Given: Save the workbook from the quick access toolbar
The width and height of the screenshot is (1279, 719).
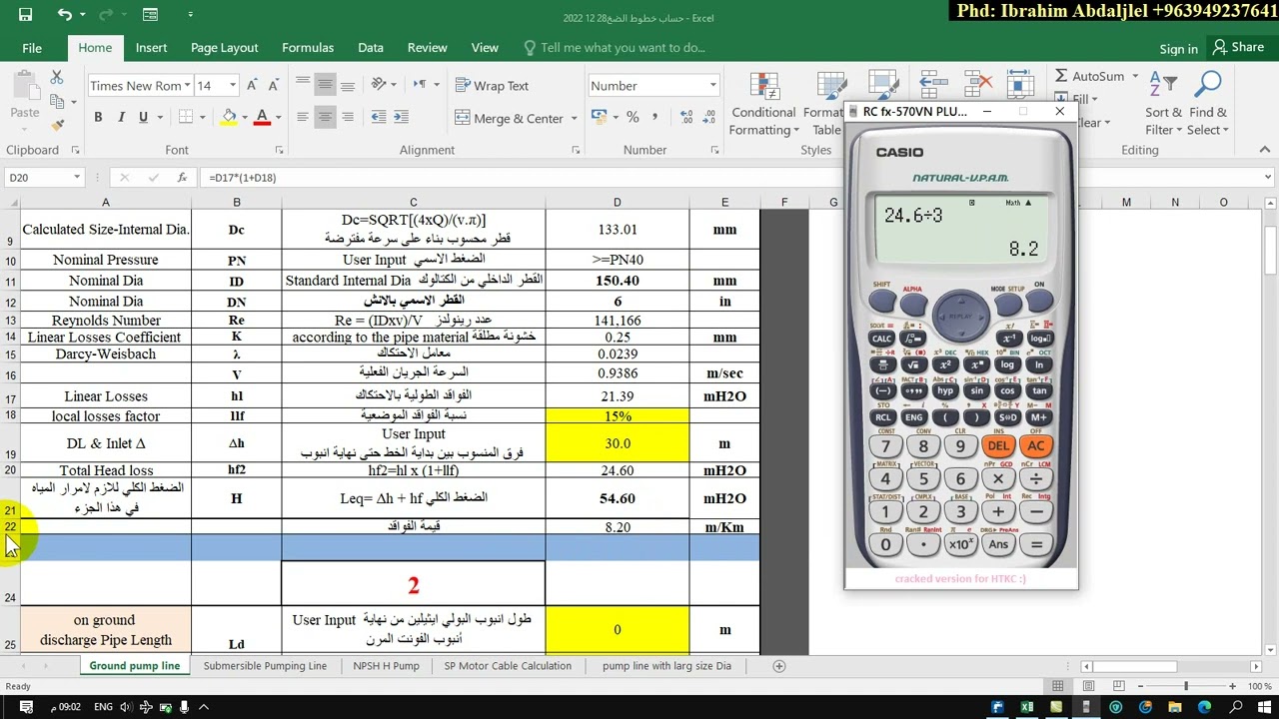Looking at the screenshot, I should click(x=26, y=15).
